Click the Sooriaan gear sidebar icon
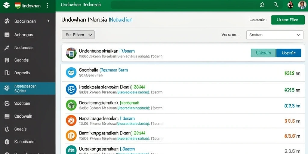Screen dimensions: 308x154 (7, 103)
